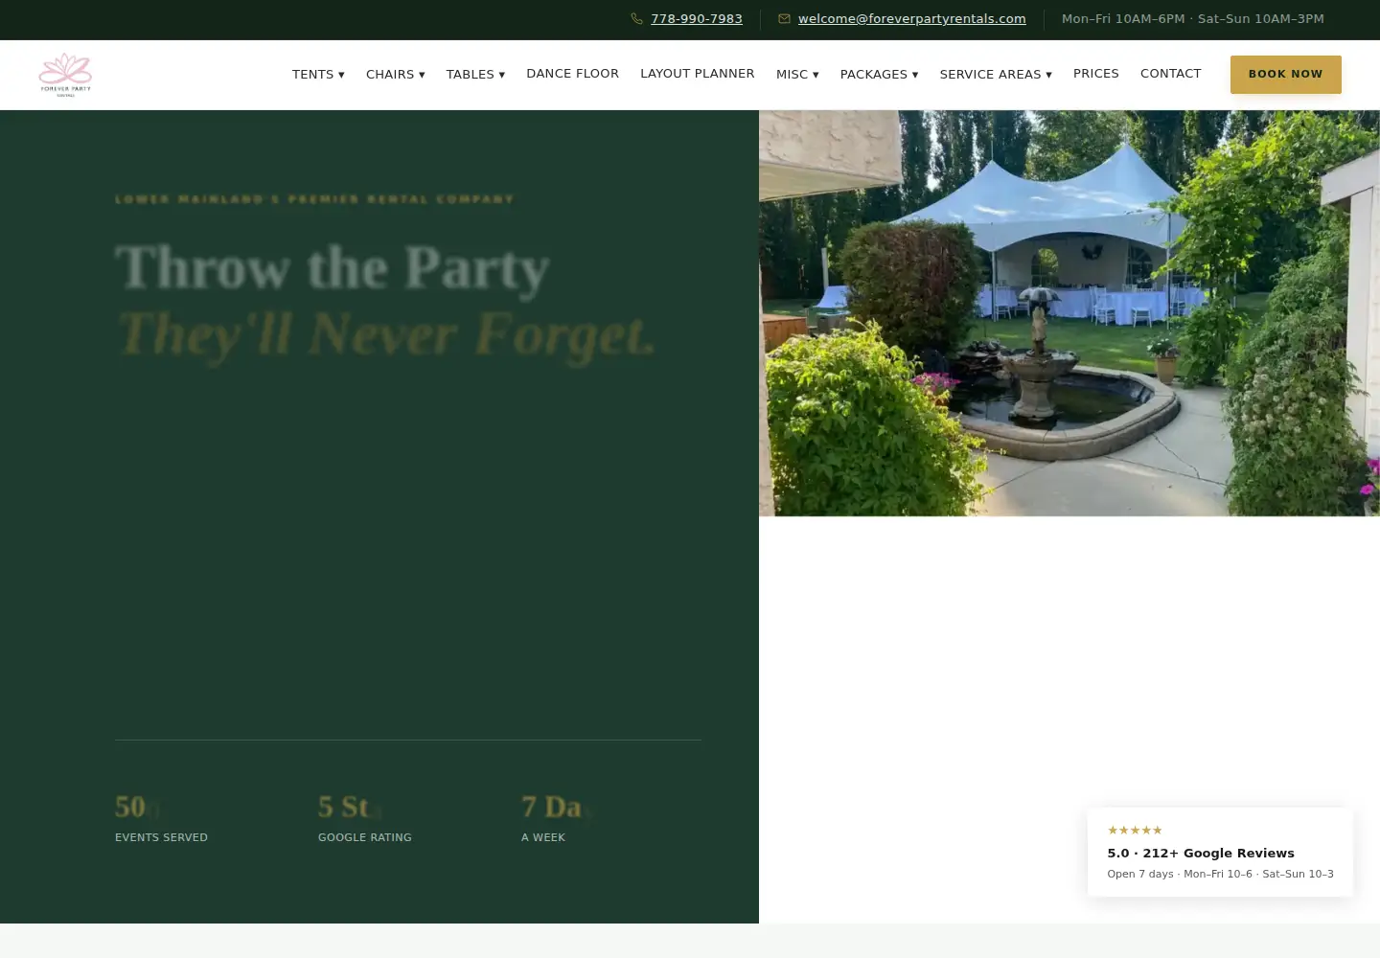This screenshot has width=1380, height=958.
Task: Email welcome@foreverpartyrentals.com link
Action: click(x=912, y=19)
